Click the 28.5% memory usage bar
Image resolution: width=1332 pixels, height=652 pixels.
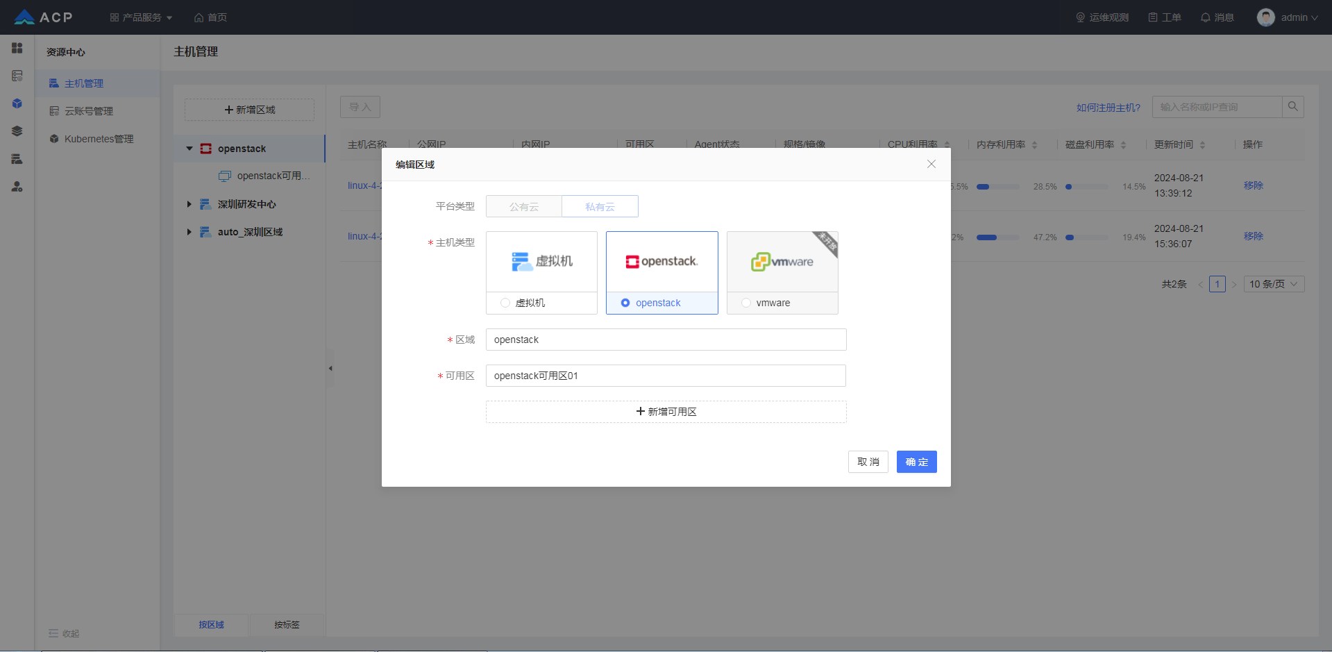[998, 187]
